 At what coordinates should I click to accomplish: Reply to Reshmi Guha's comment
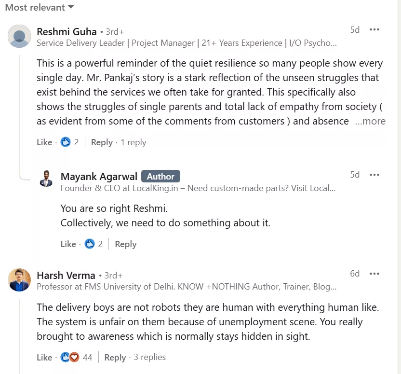(x=102, y=142)
